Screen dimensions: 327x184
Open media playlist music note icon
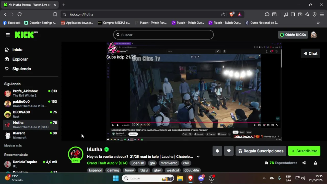tap(286, 15)
